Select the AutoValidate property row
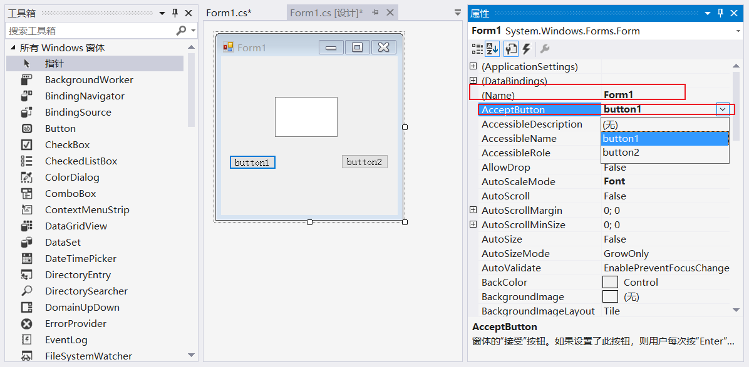The image size is (749, 367). point(604,268)
